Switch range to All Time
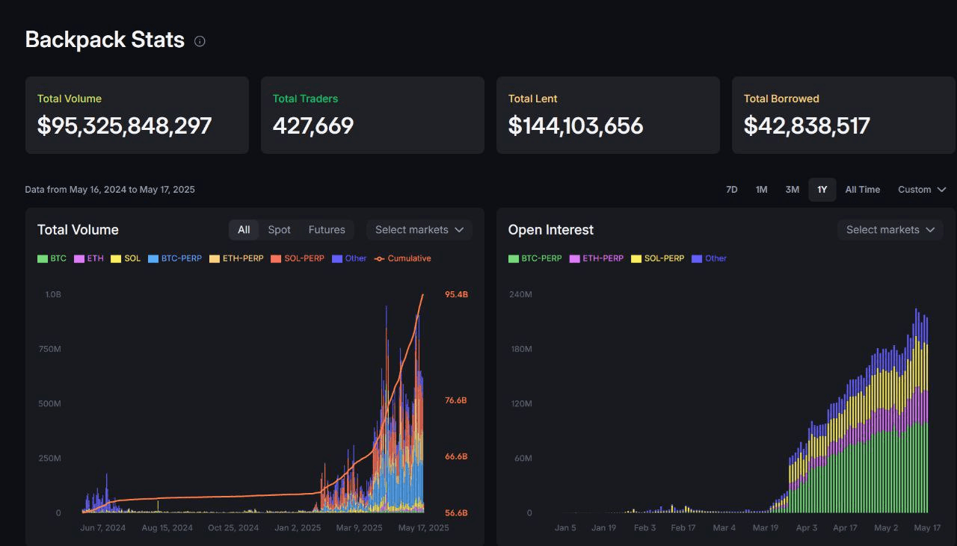Screen dimensions: 957x546 coord(862,190)
